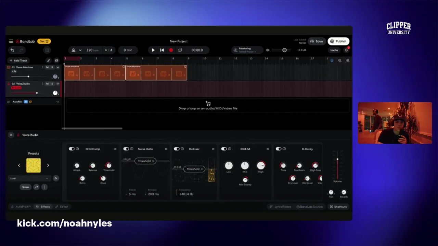
Task: Toggle EQ3-M effect on/off
Action: [x=224, y=149]
